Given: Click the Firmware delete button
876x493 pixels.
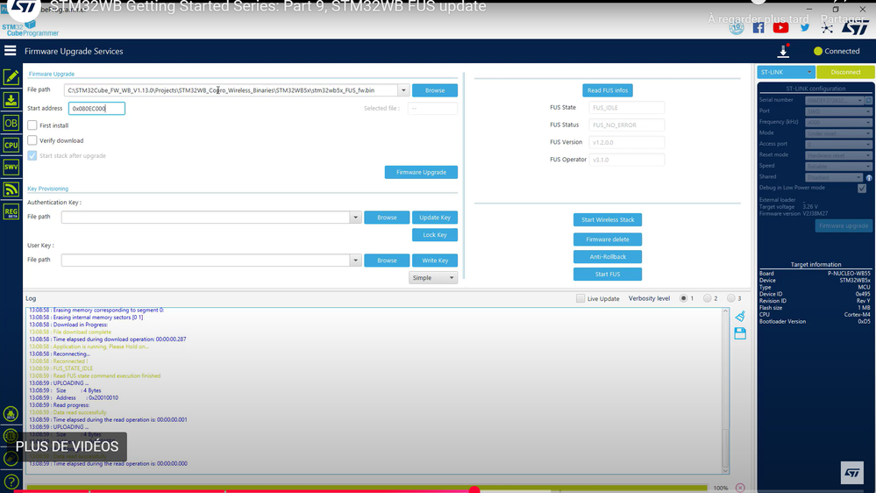Looking at the screenshot, I should [608, 239].
